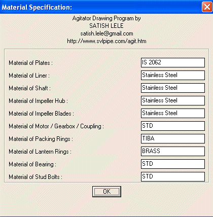Click the Material of Stud Bolts field
The image size is (213, 217).
coord(173,176)
